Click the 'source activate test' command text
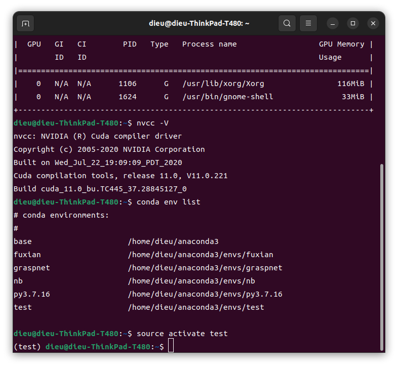398x367 pixels. [x=182, y=334]
